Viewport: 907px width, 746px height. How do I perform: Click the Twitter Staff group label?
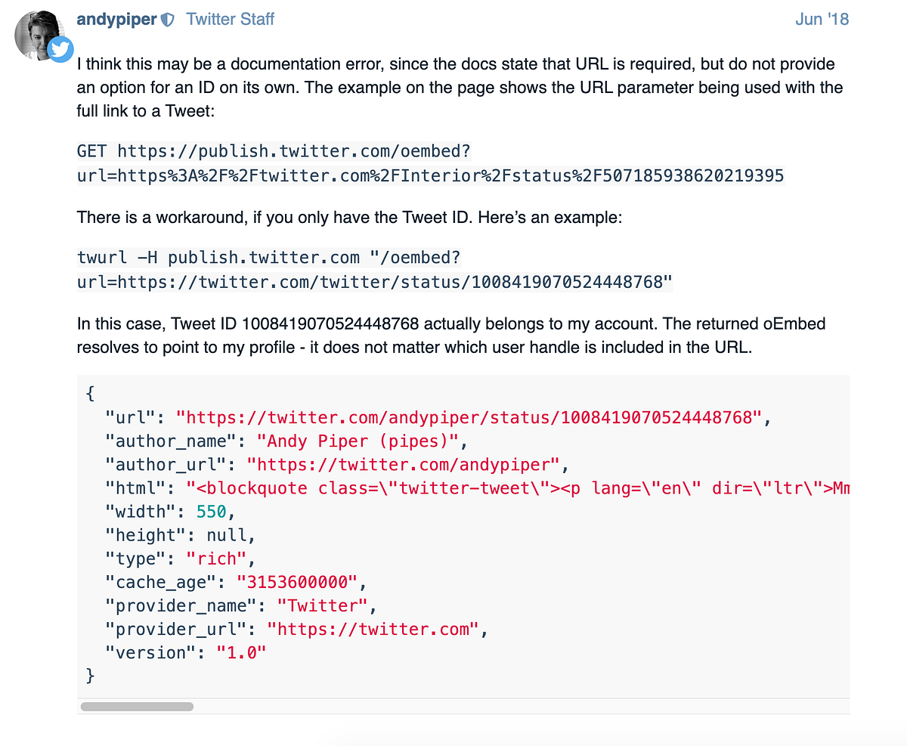click(x=230, y=18)
